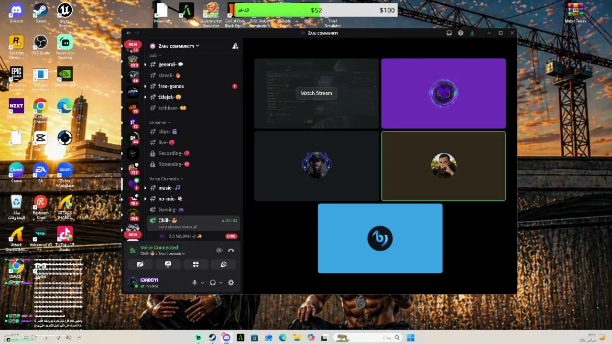
Task: Open Supermarket Simulator desktop shortcut
Action: point(211,15)
